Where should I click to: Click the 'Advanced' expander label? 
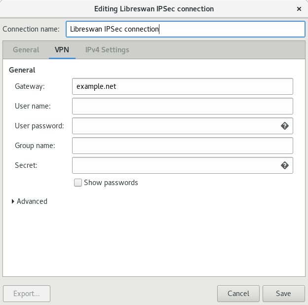tap(32, 201)
